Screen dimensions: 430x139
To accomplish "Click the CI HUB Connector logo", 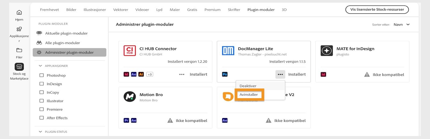I will tap(130, 50).
